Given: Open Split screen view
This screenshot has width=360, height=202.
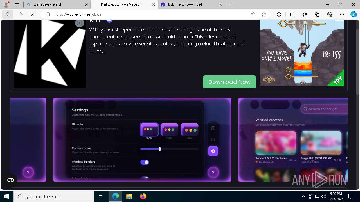Looking at the screenshot, I should (x=292, y=14).
